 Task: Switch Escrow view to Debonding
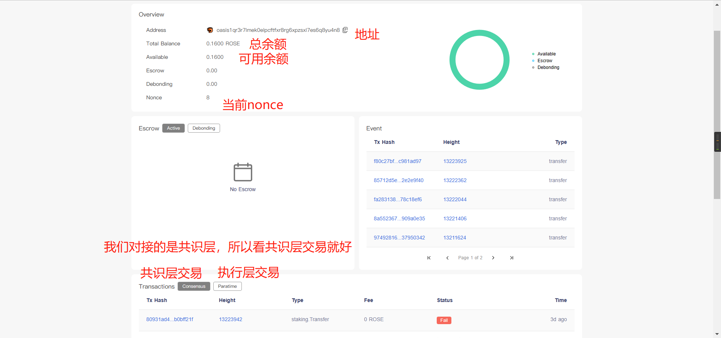click(x=204, y=128)
